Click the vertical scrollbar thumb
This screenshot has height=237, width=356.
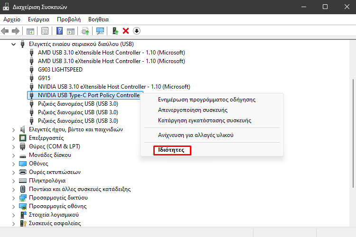click(x=353, y=133)
